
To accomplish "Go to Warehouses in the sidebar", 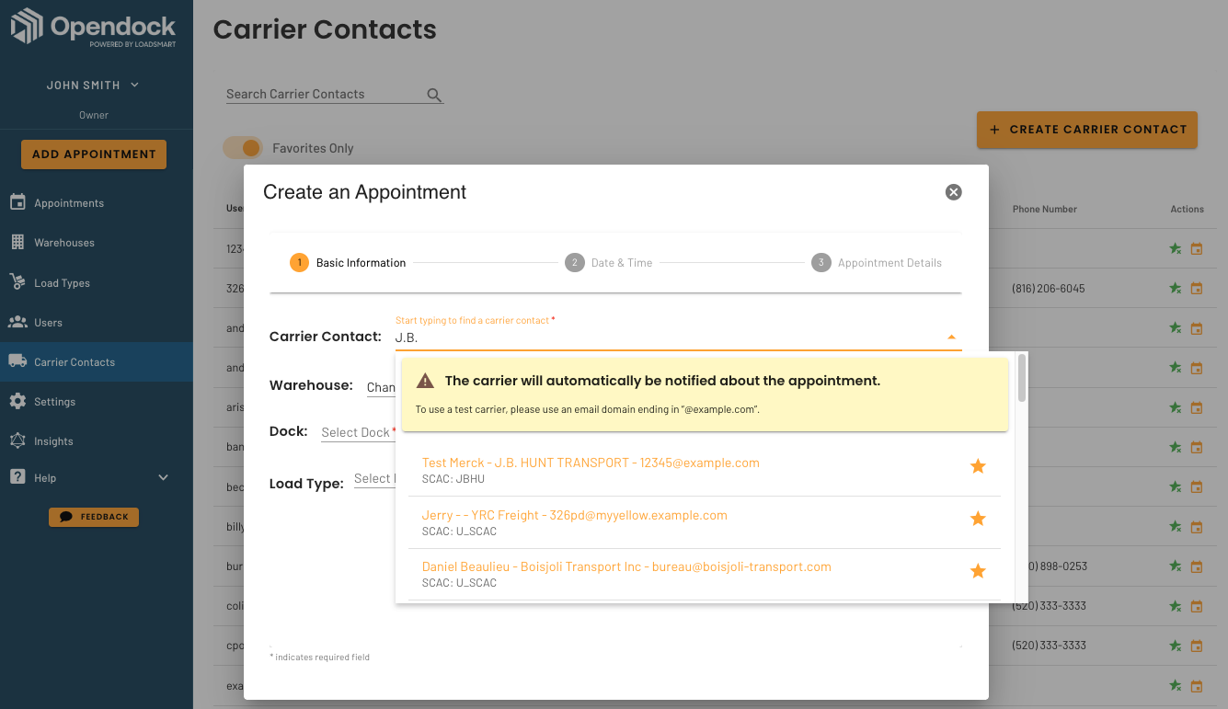I will 64,243.
